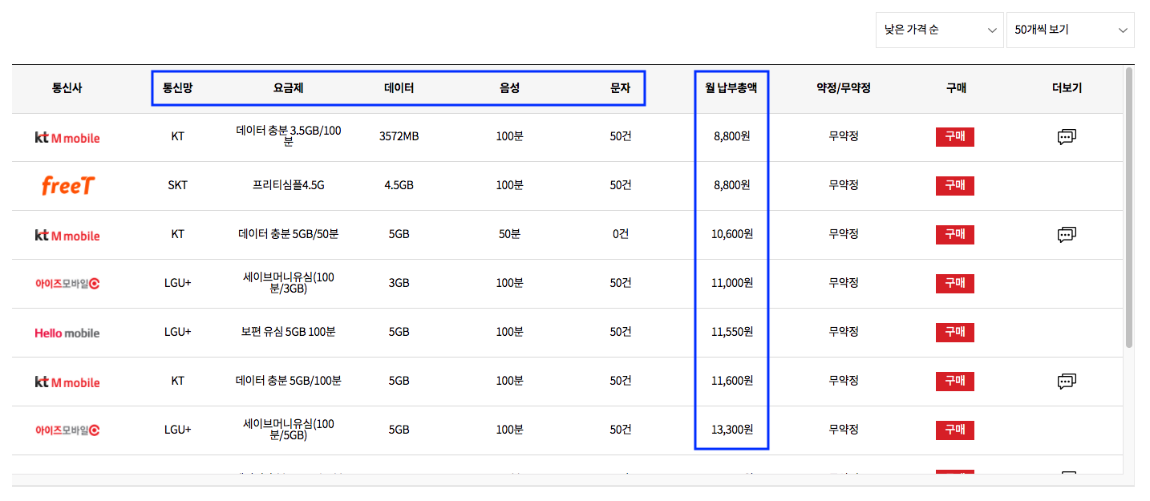Open the chat bubble icon for 데이터 충분 5GB/50분
Viewport: 1150px width, 501px height.
tap(1067, 234)
